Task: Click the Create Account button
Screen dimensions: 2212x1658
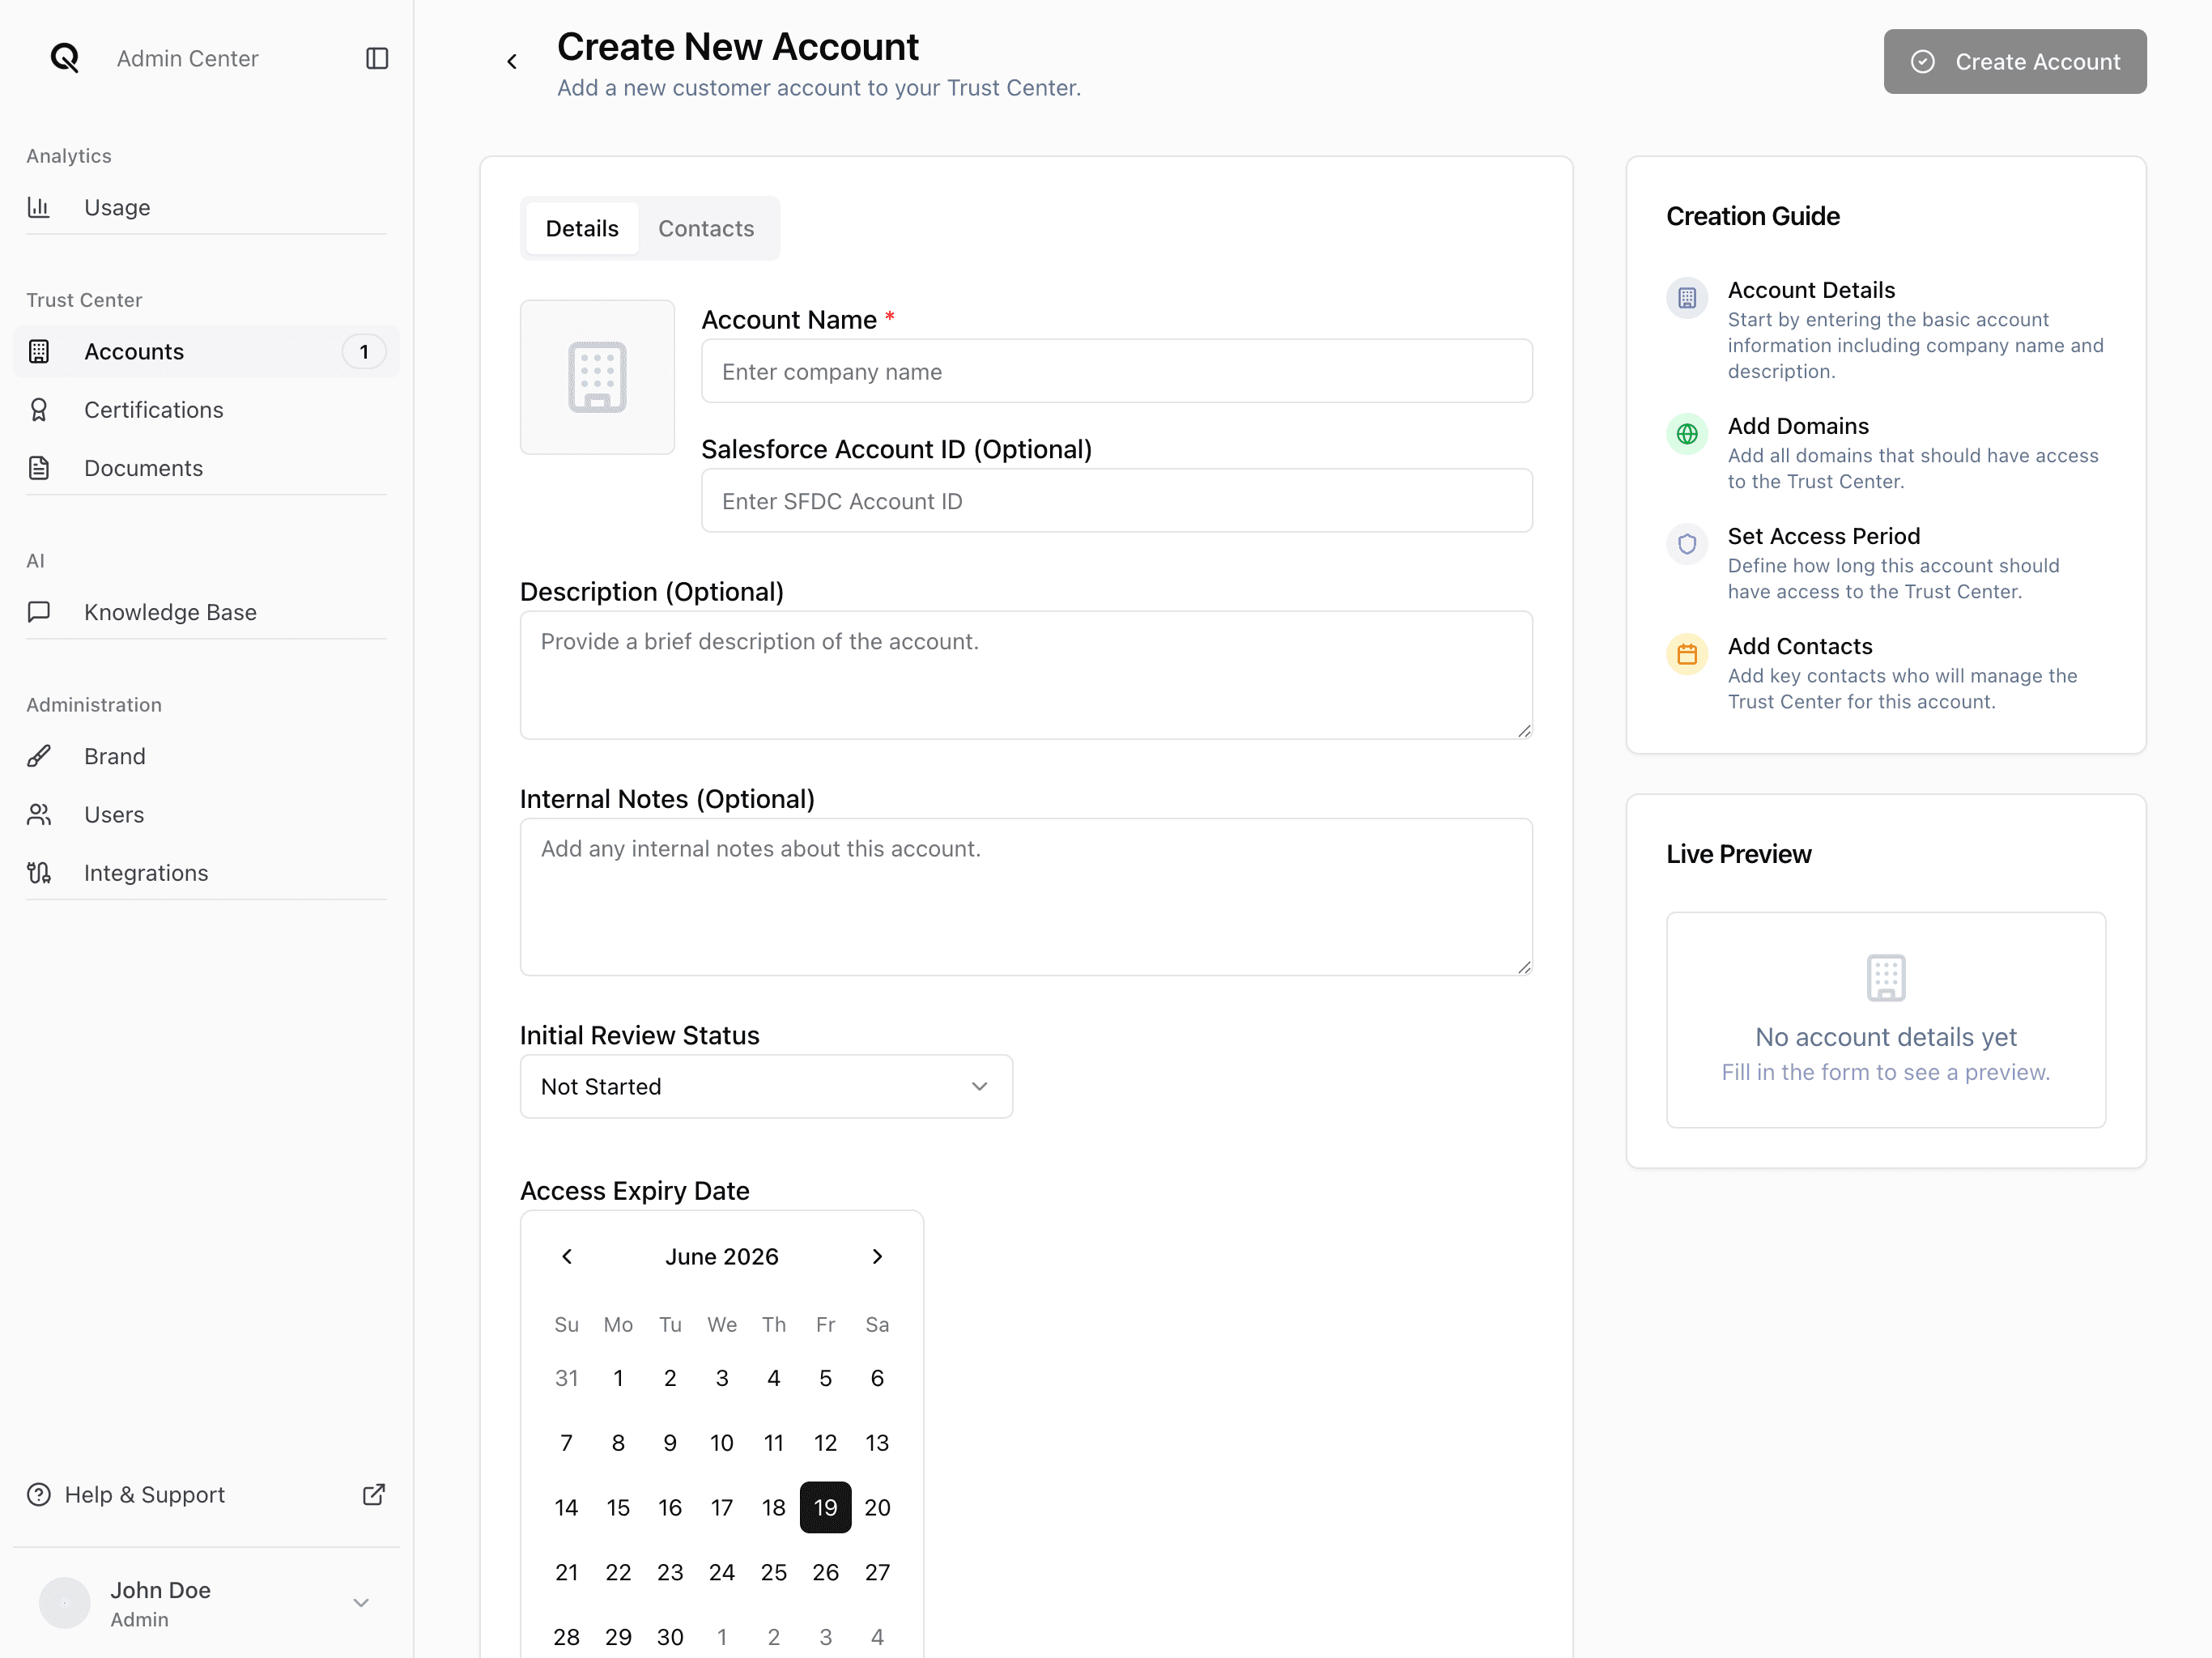Action: pos(2014,61)
